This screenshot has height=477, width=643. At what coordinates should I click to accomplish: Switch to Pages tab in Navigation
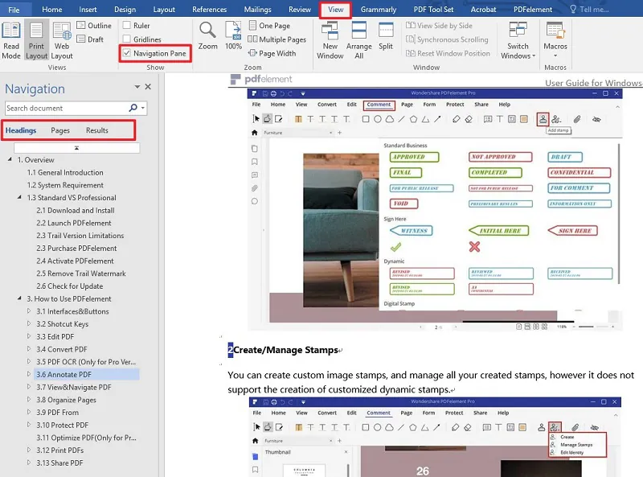click(x=60, y=130)
